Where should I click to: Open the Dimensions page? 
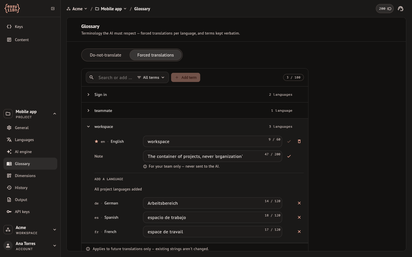(30, 176)
